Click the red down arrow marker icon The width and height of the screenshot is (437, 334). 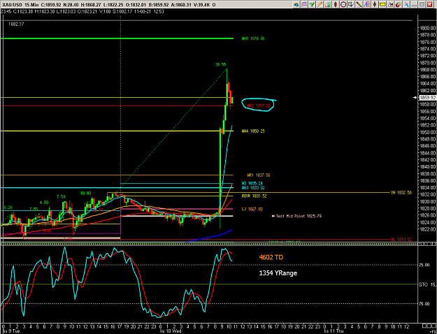coord(375,4)
